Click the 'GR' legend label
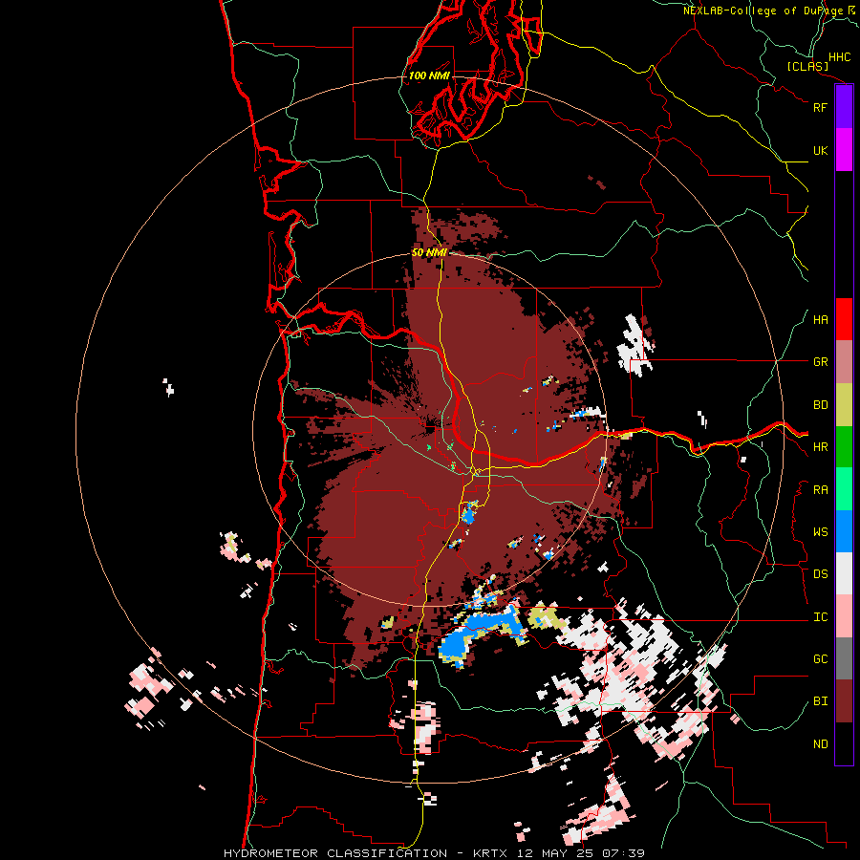Image resolution: width=860 pixels, height=860 pixels. click(x=820, y=362)
